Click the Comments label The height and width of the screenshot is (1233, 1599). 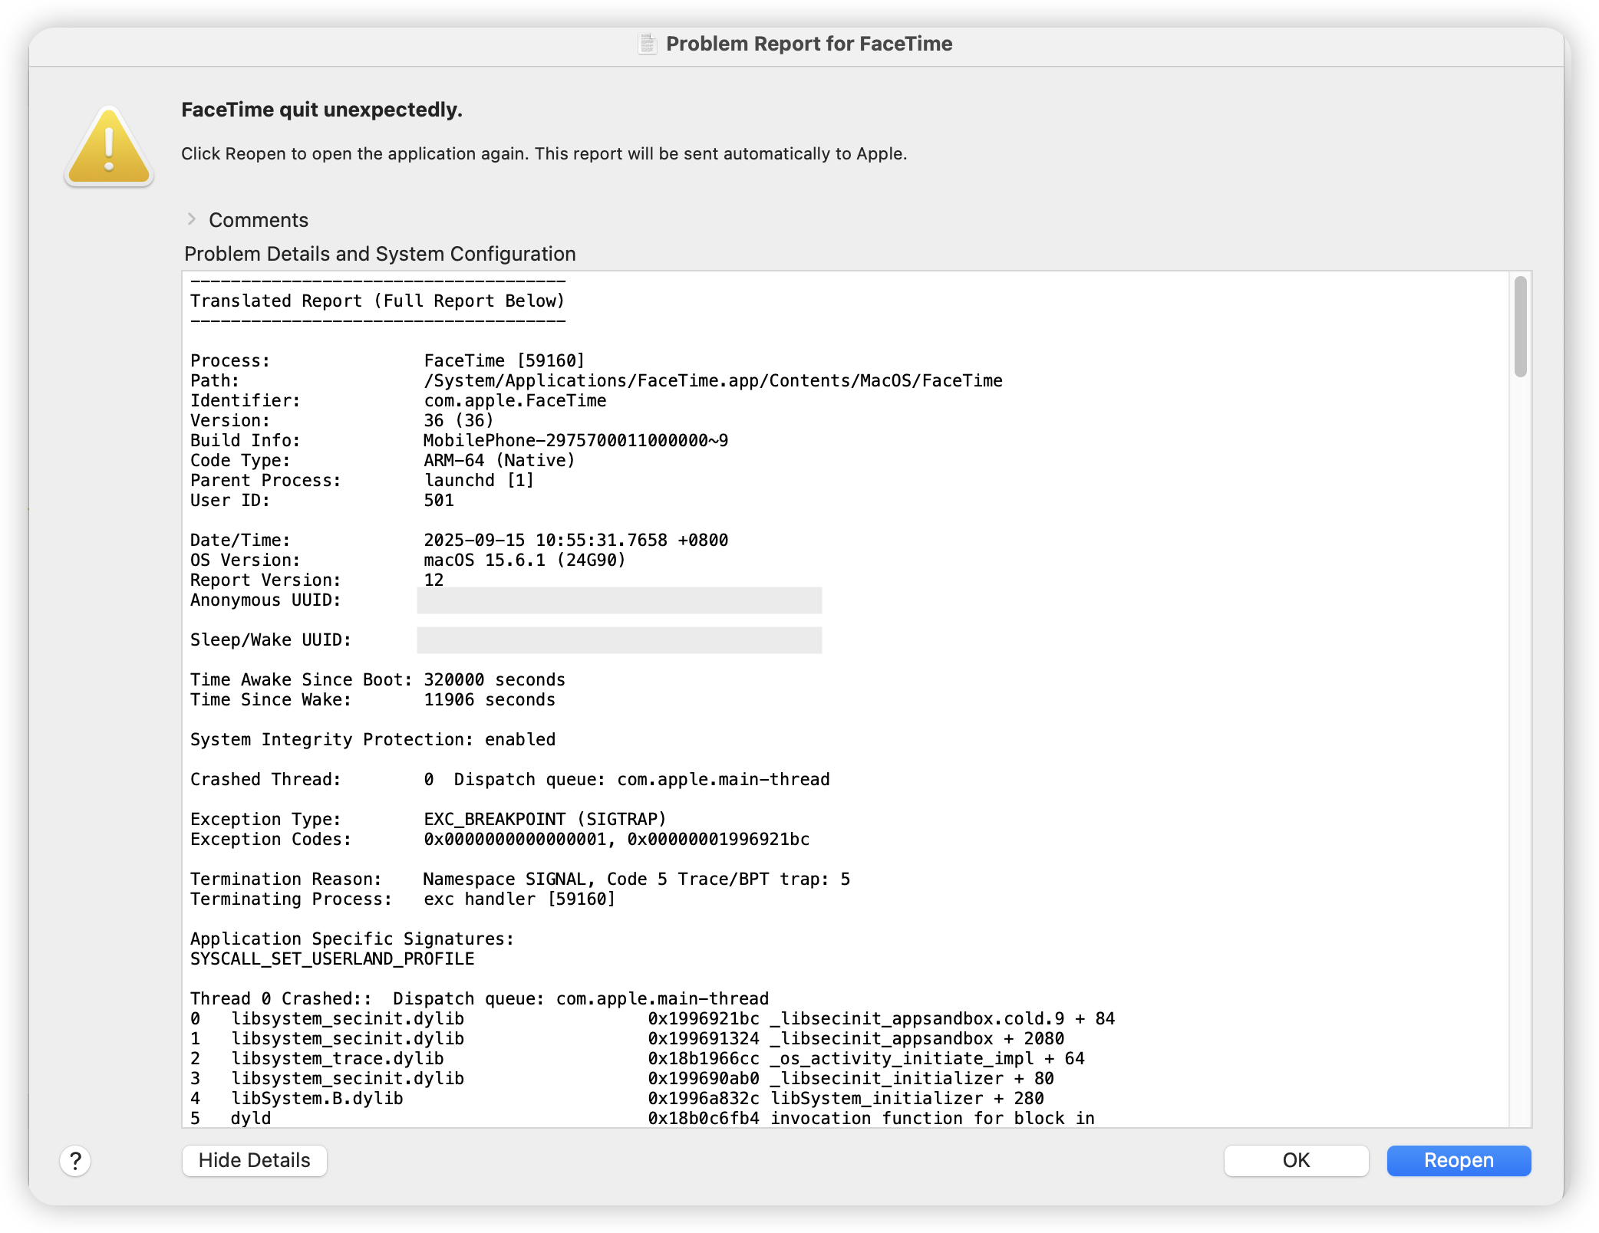[x=258, y=220]
